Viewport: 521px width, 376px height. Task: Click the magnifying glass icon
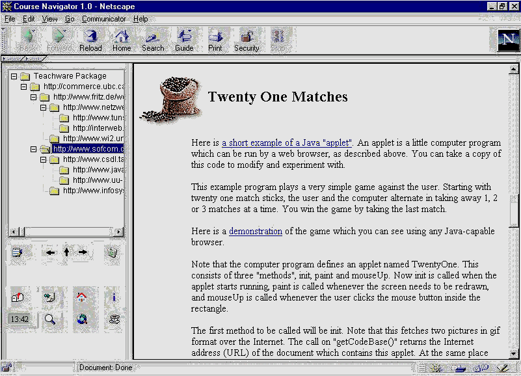coord(50,319)
